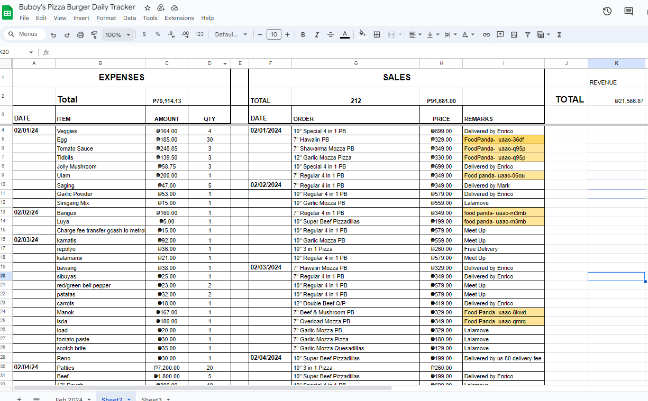This screenshot has height=401, width=648.
Task: Open the Functions sigma menu
Action: [x=559, y=35]
